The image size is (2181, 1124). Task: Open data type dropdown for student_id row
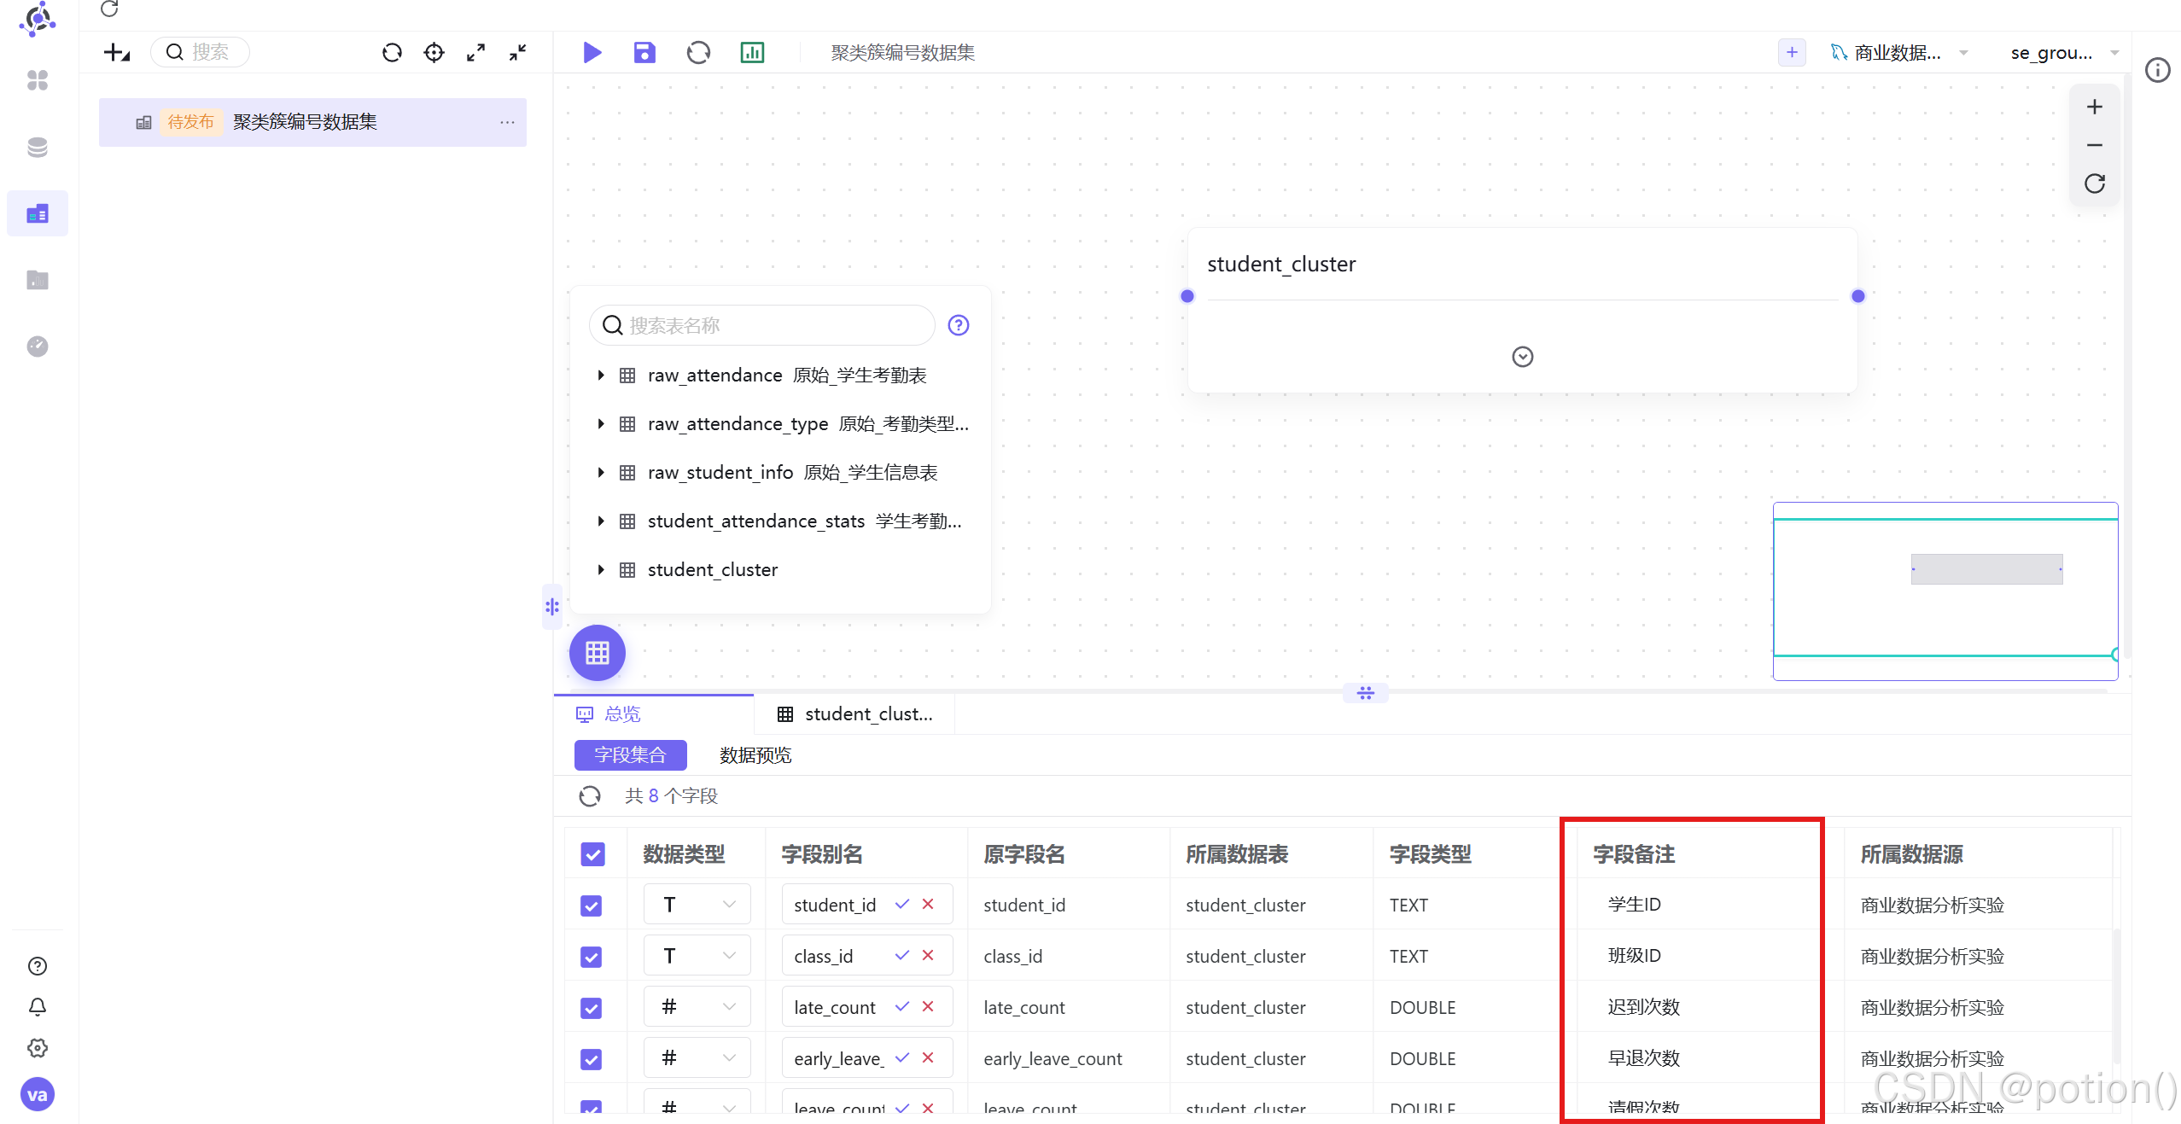(697, 905)
